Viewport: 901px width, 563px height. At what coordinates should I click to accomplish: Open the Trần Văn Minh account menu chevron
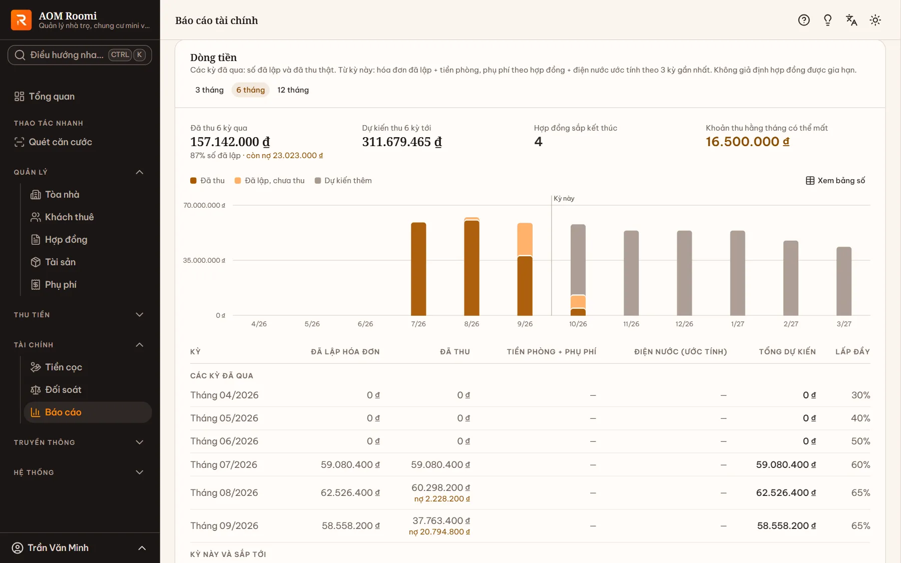142,548
